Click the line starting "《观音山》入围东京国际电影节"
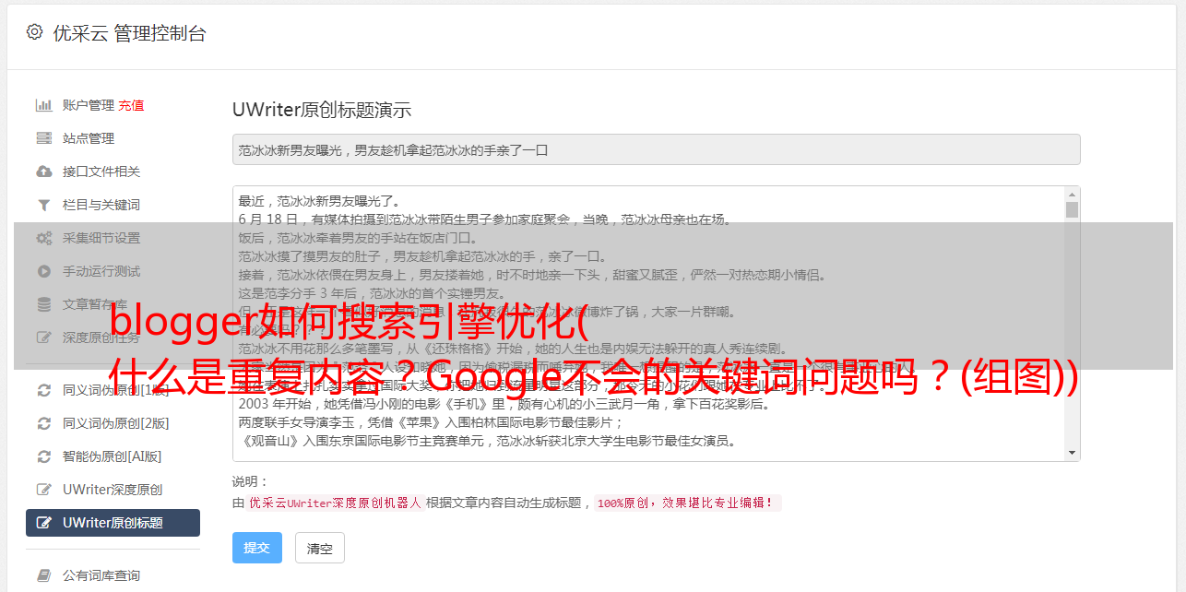This screenshot has height=592, width=1186. (487, 441)
